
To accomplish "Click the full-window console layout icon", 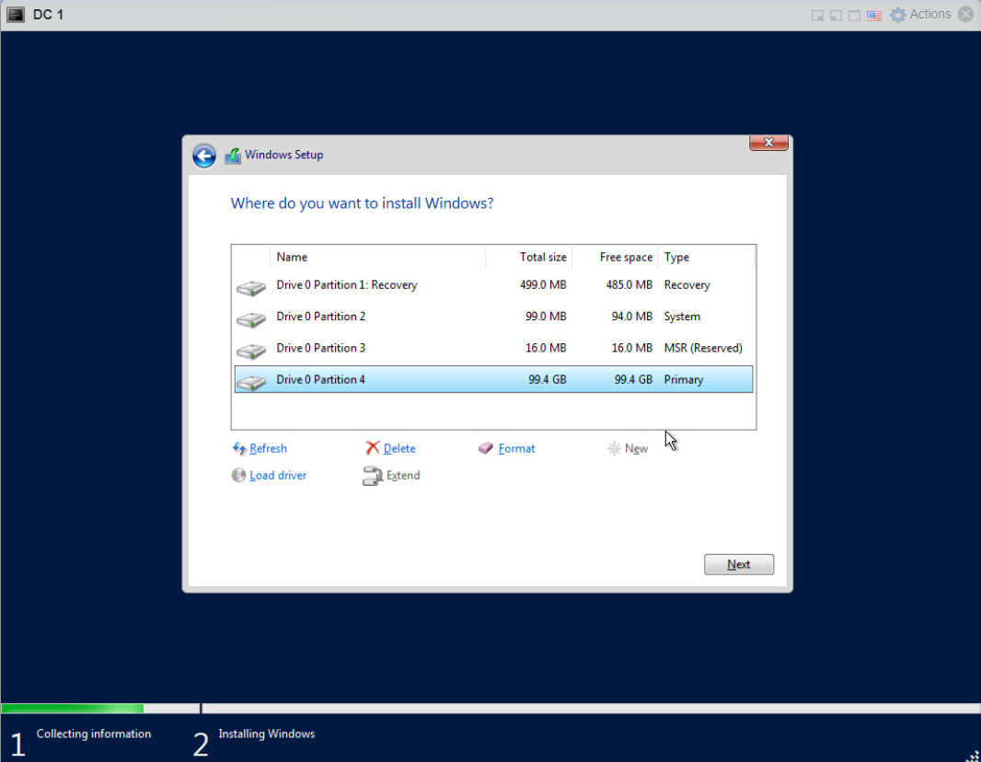I will point(854,15).
